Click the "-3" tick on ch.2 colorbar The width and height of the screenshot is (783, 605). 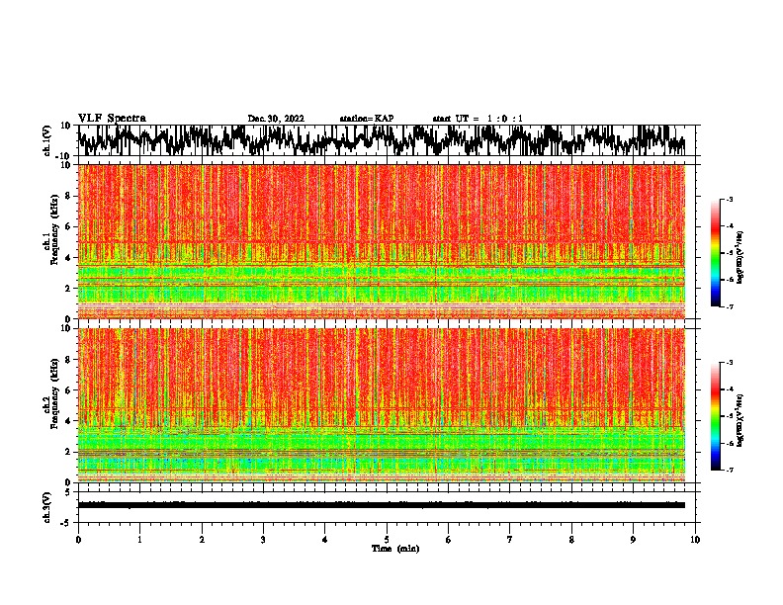click(729, 363)
